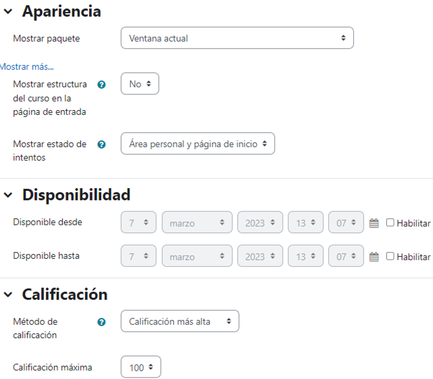Change the Calificación máxima value selector
This screenshot has height=379, width=433.
[141, 367]
